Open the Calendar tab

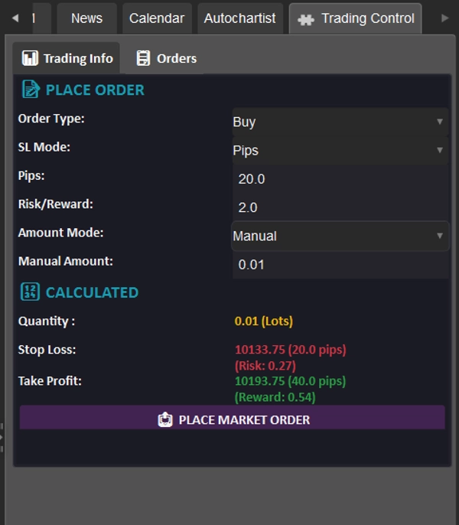pos(157,18)
